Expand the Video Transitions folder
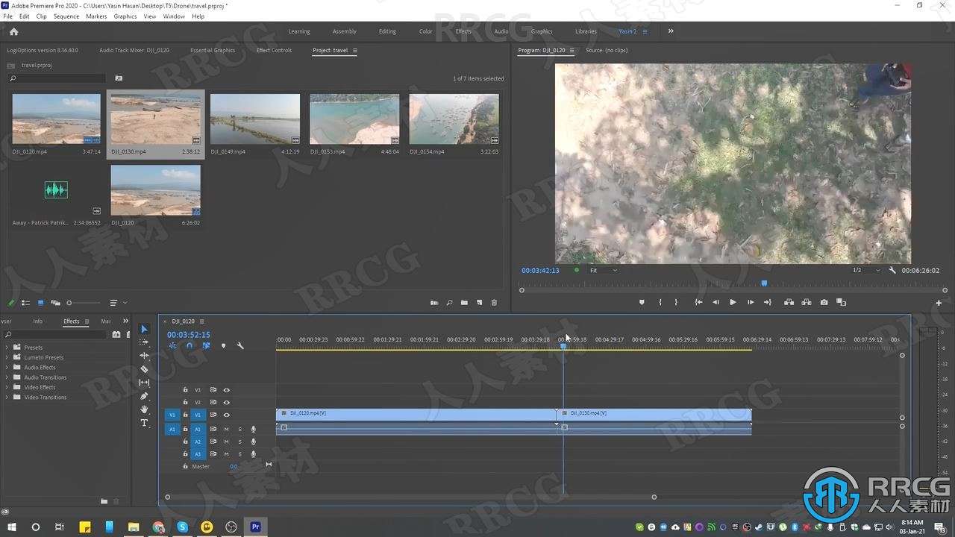Image resolution: width=955 pixels, height=537 pixels. click(7, 398)
